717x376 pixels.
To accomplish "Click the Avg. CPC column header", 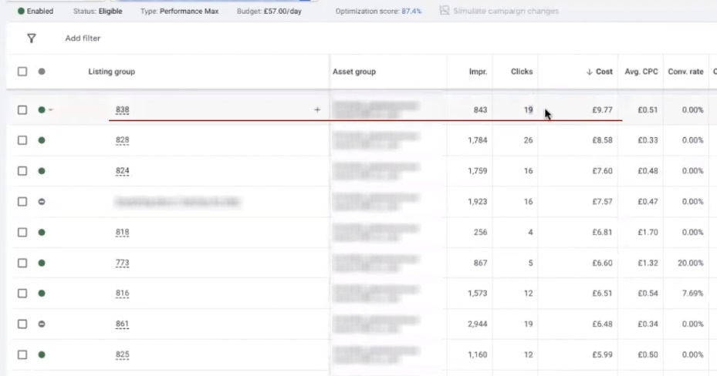I will point(641,72).
